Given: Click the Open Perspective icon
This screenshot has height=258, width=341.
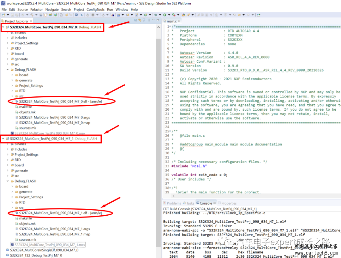Looking at the screenshot, I should pos(259,15).
